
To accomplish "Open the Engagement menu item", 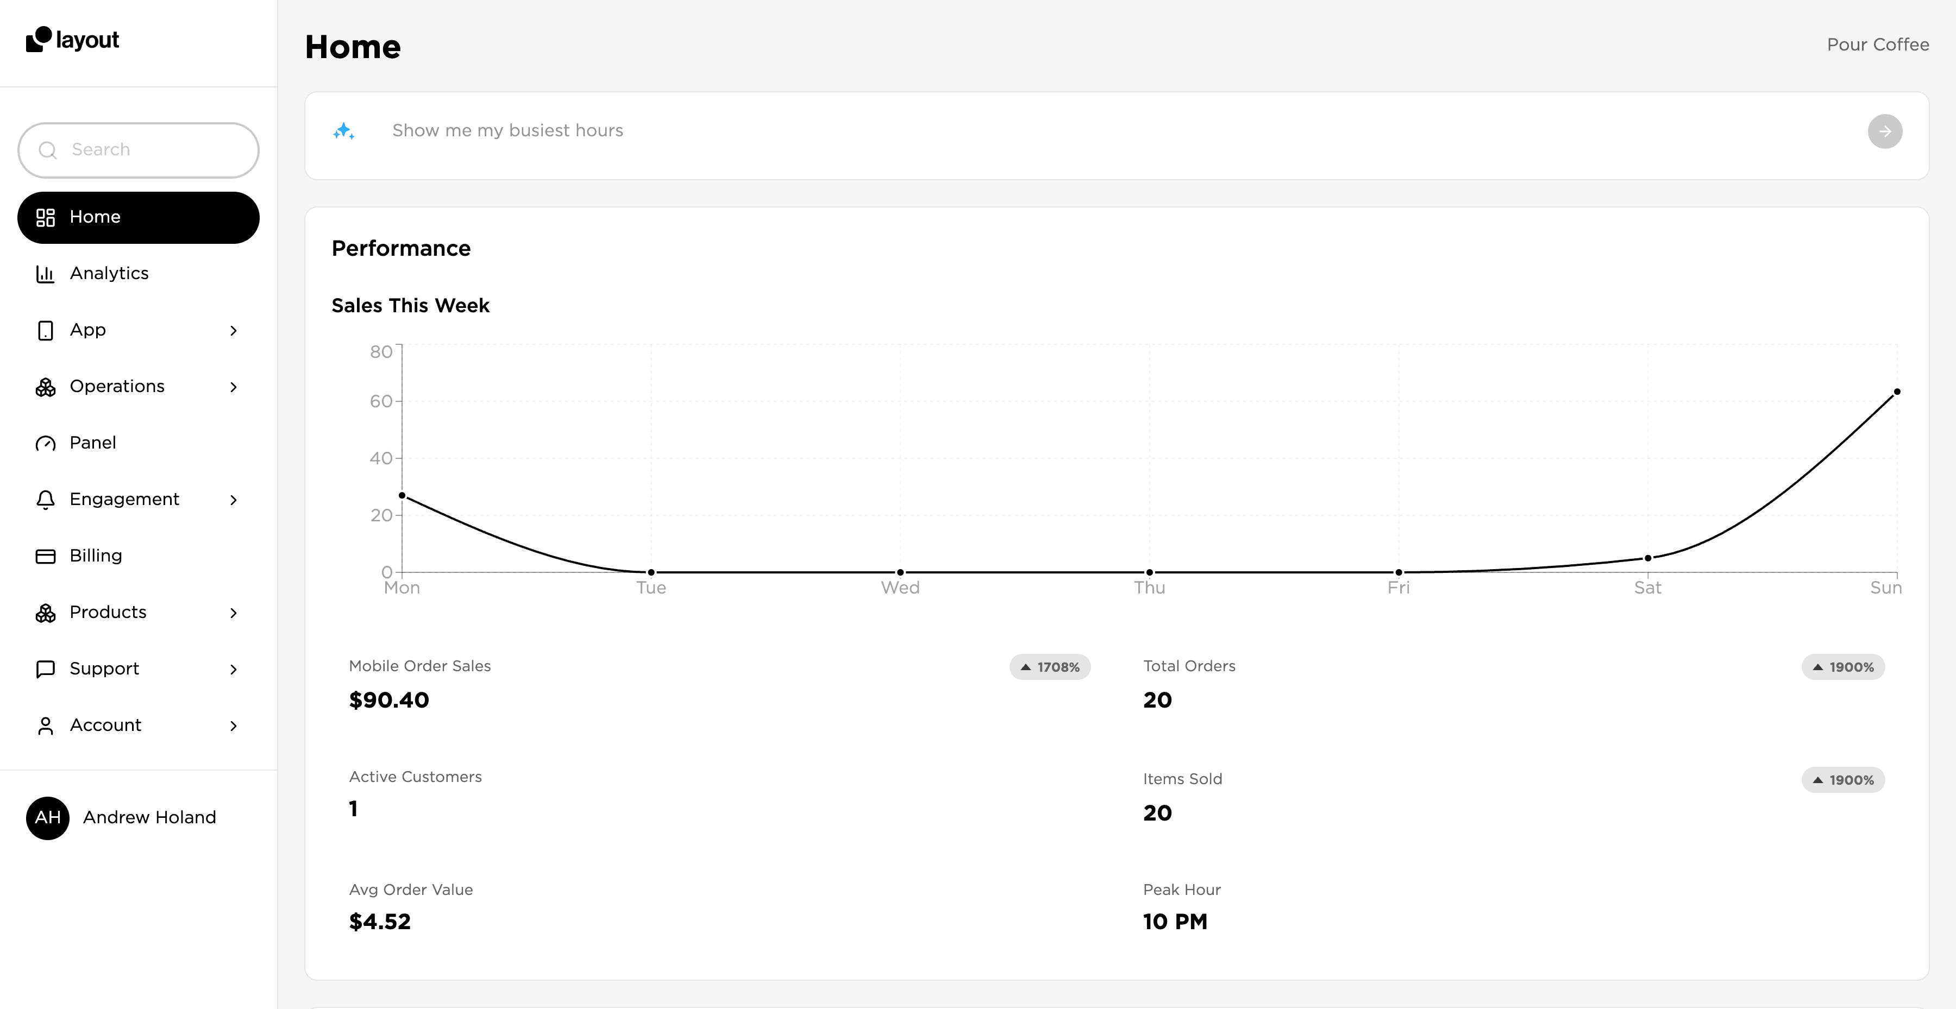I will (124, 499).
